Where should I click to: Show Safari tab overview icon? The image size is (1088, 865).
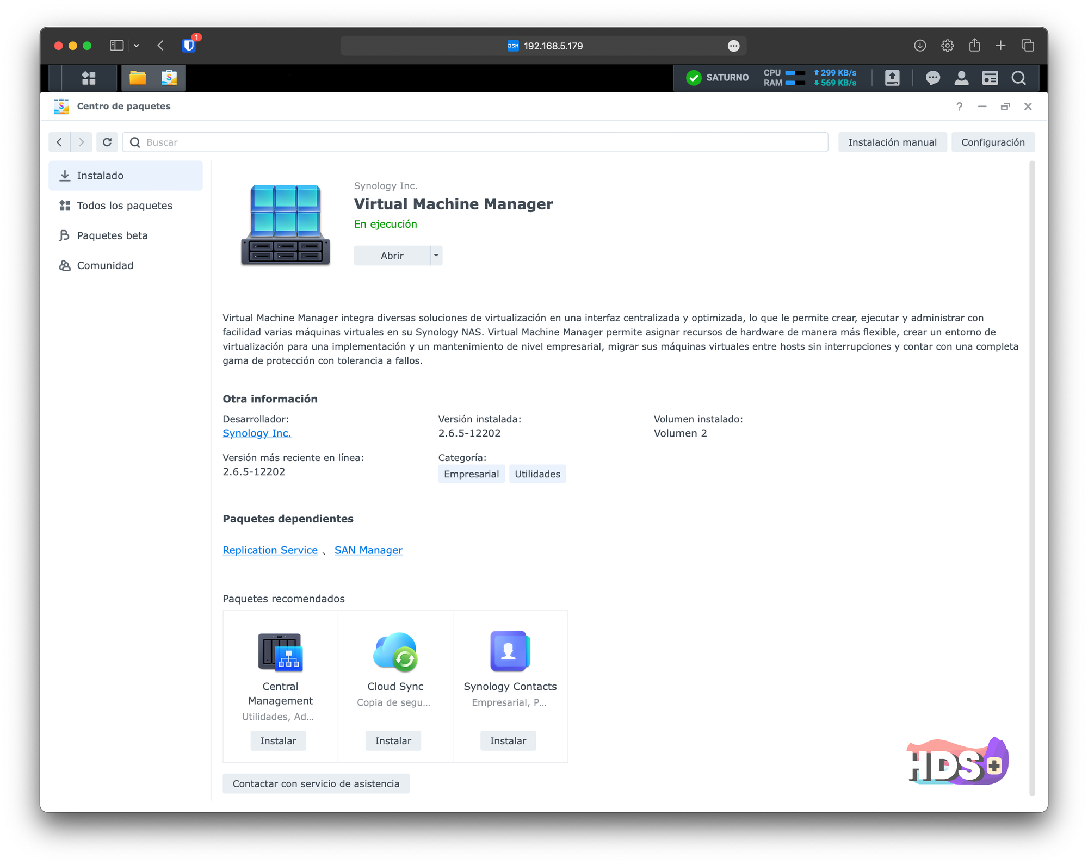[1028, 46]
